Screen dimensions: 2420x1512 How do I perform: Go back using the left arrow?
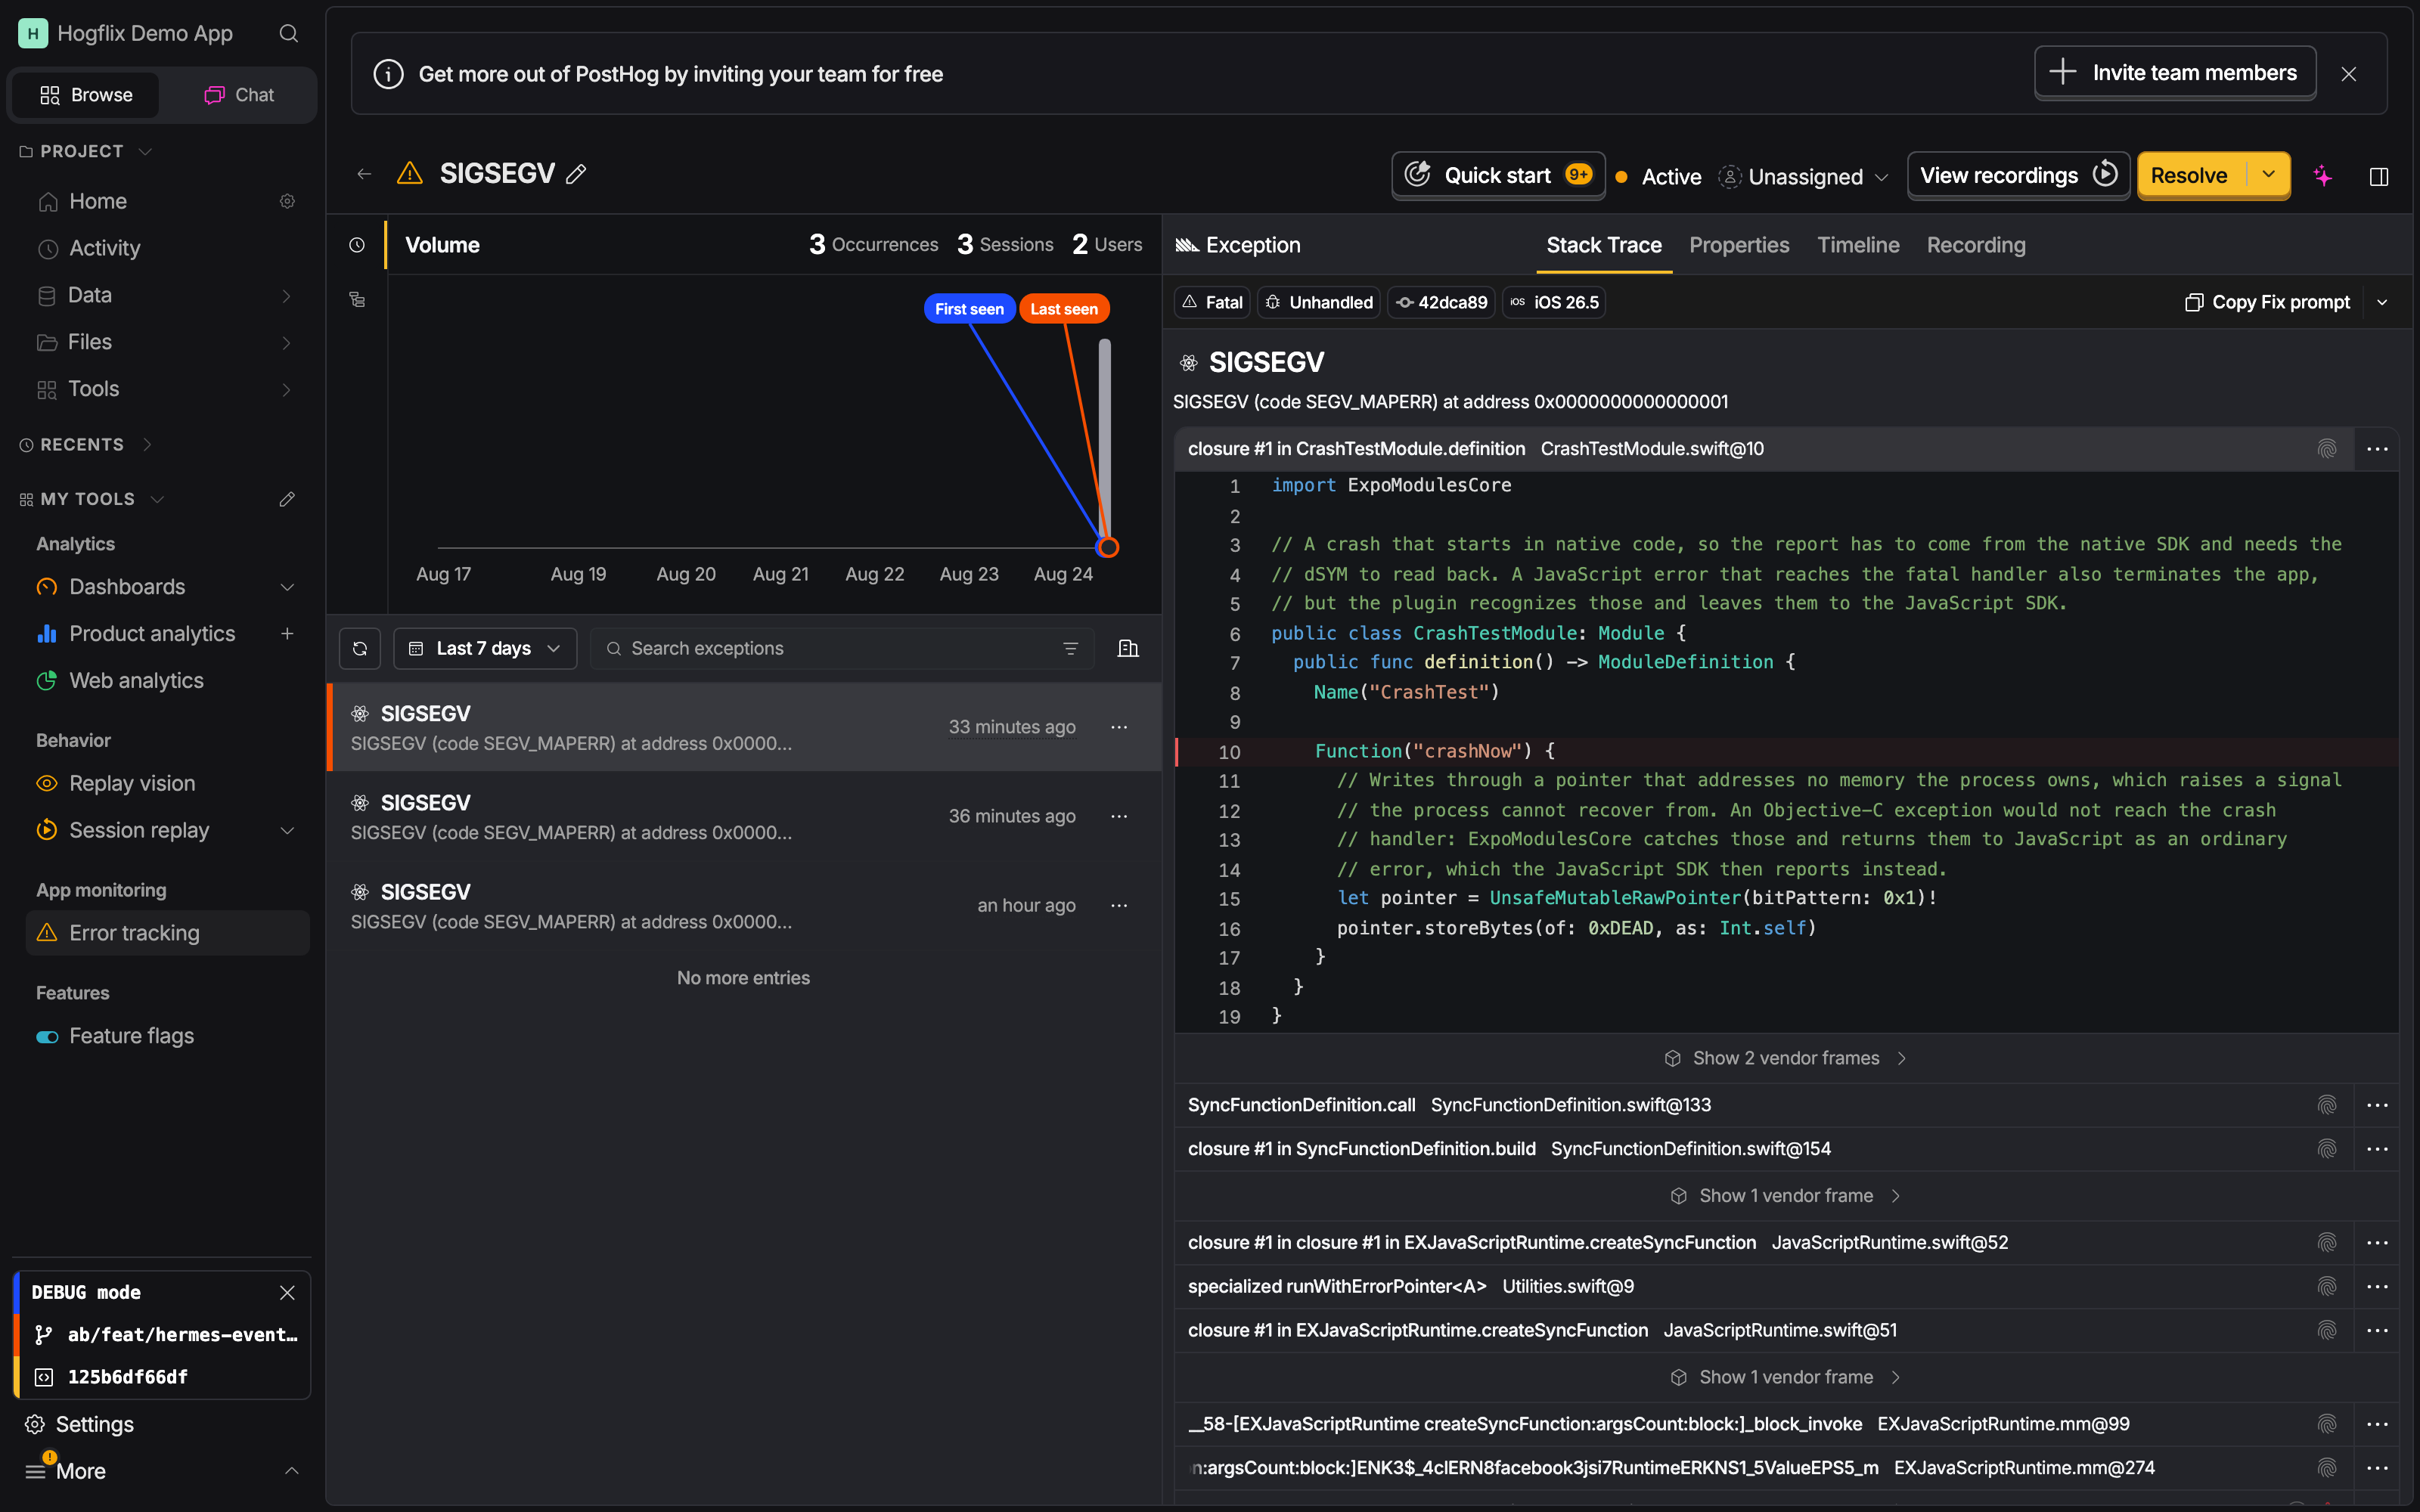[364, 174]
